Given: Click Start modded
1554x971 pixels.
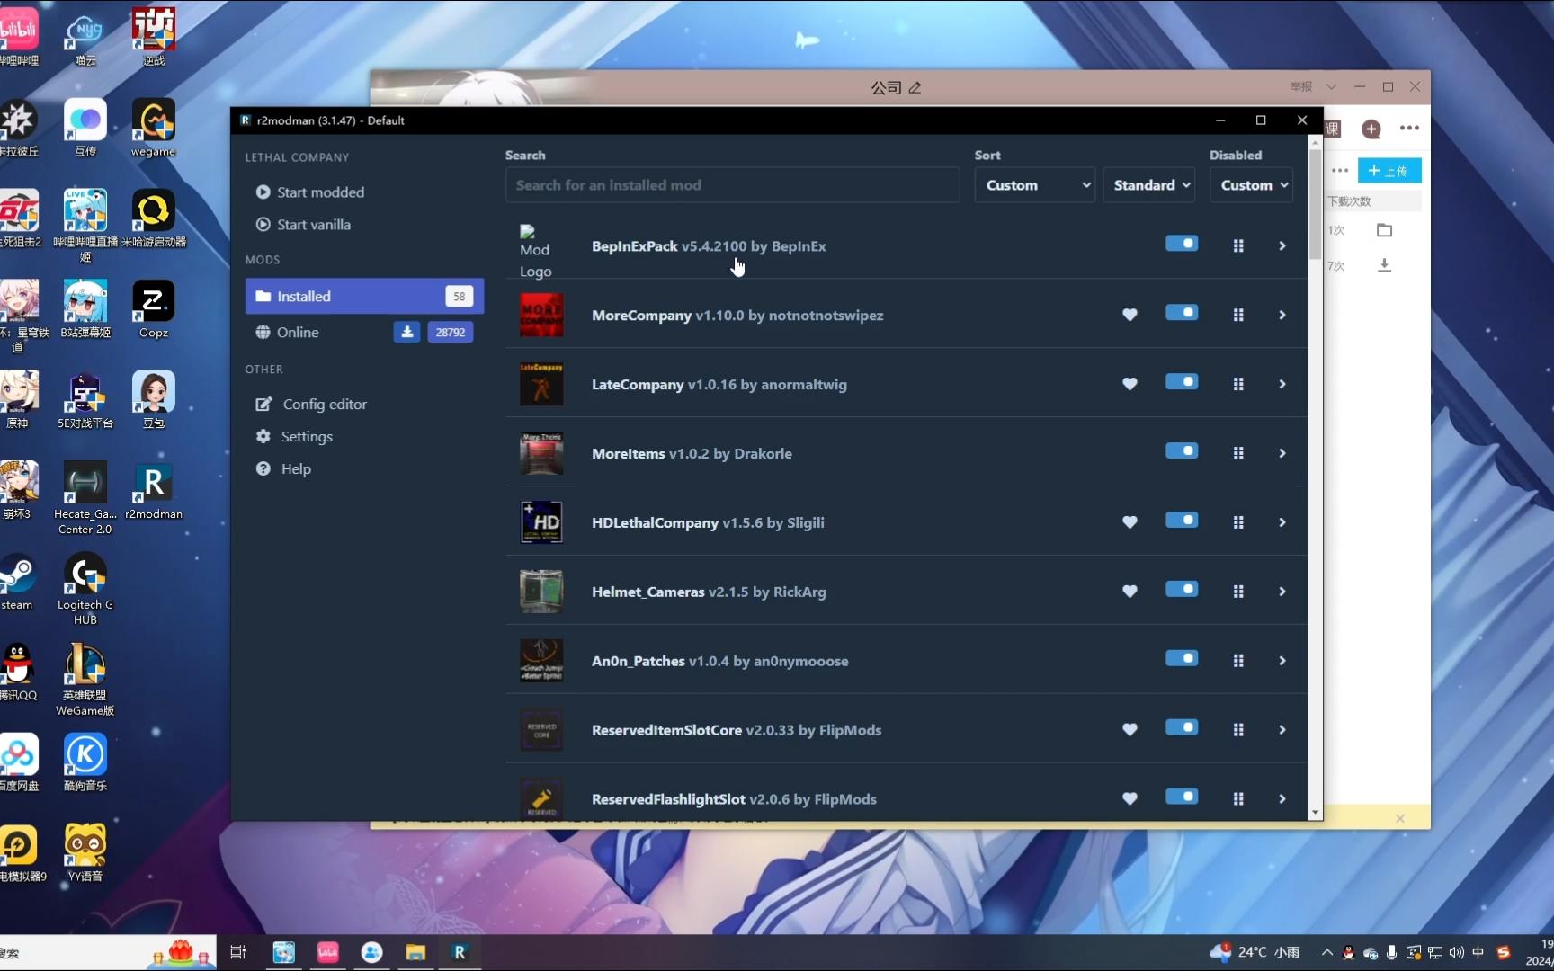Looking at the screenshot, I should click(310, 192).
